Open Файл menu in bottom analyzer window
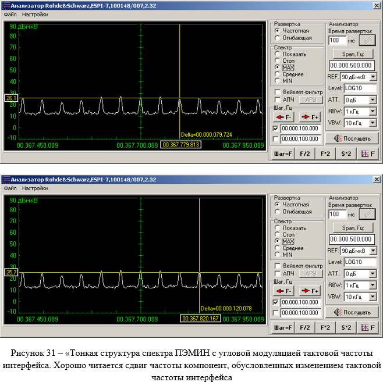 coord(10,188)
